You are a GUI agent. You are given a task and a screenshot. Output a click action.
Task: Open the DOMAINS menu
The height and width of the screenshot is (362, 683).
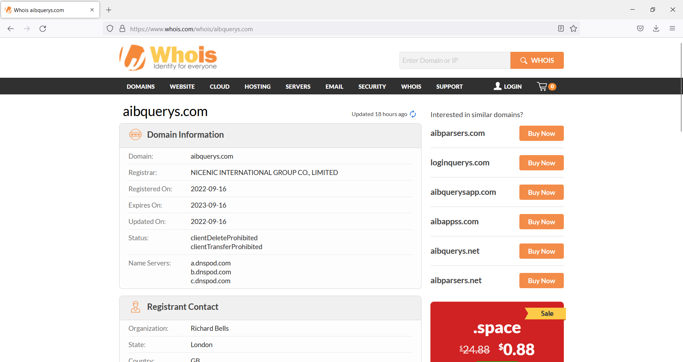click(x=141, y=87)
